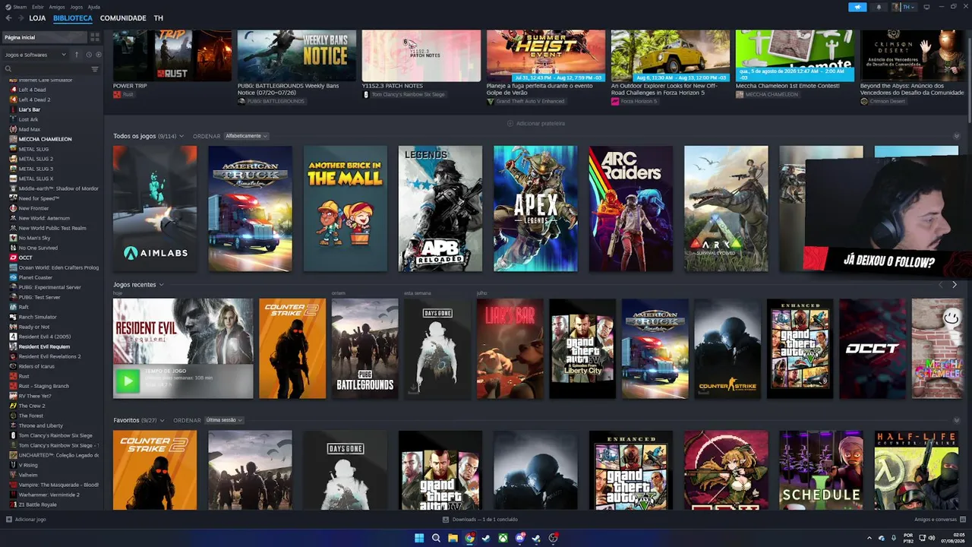Viewport: 972px width, 547px height.
Task: Advance recent games with the right arrow
Action: (x=955, y=285)
